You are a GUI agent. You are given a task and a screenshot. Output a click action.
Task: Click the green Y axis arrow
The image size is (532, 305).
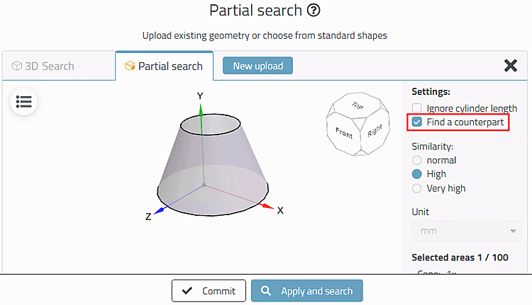201,108
